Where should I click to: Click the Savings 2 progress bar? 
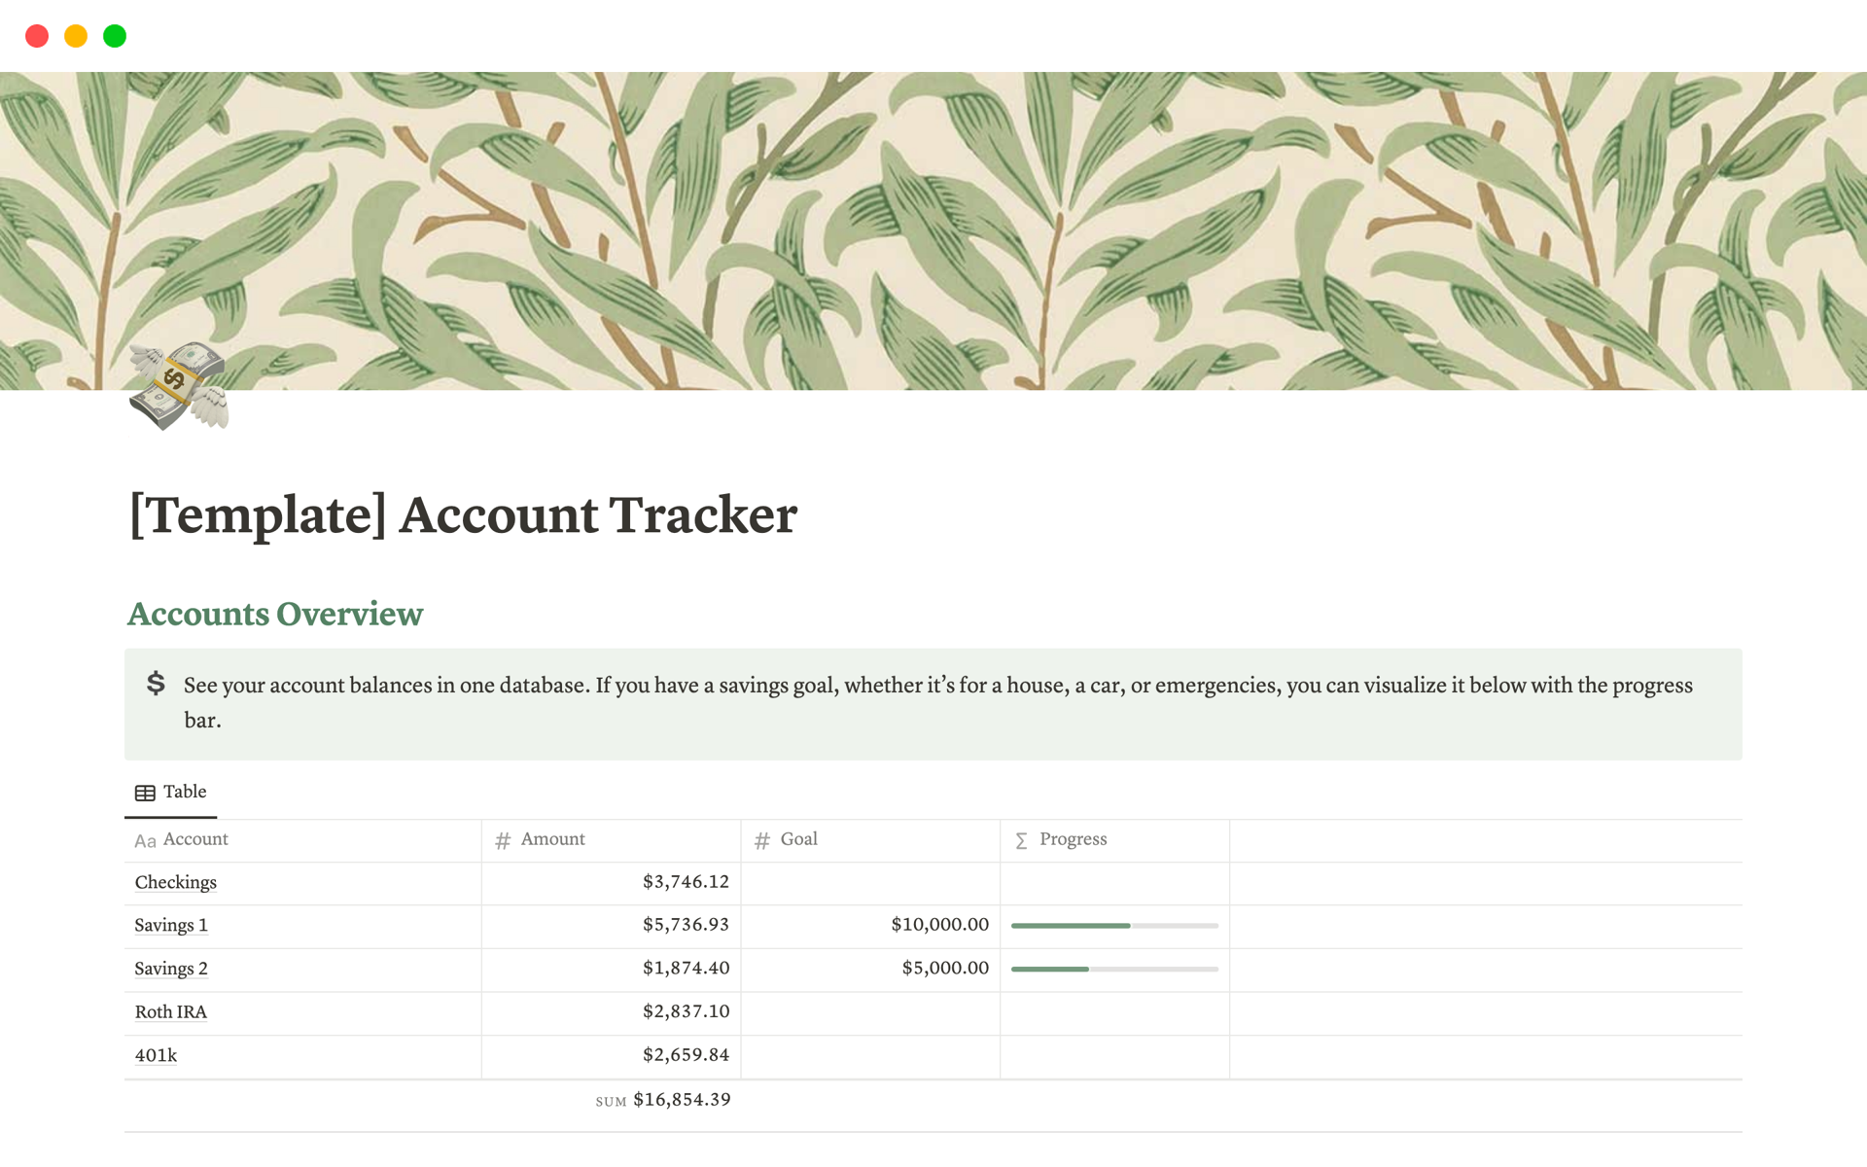[1114, 970]
